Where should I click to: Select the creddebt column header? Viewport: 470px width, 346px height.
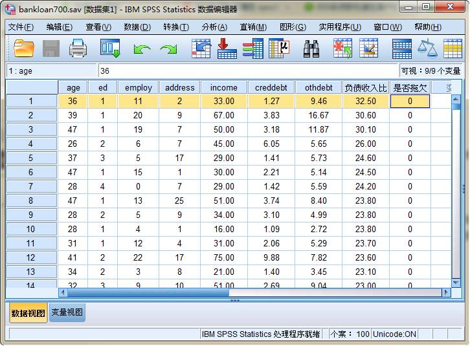click(x=271, y=87)
